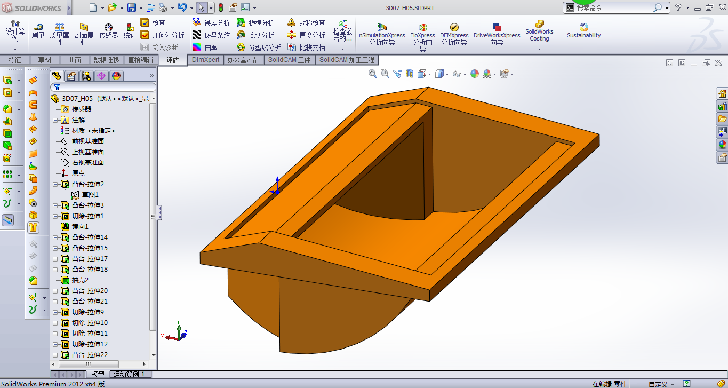Click Edit Appearance color ball in view toolbar
The height and width of the screenshot is (388, 728).
pos(474,74)
